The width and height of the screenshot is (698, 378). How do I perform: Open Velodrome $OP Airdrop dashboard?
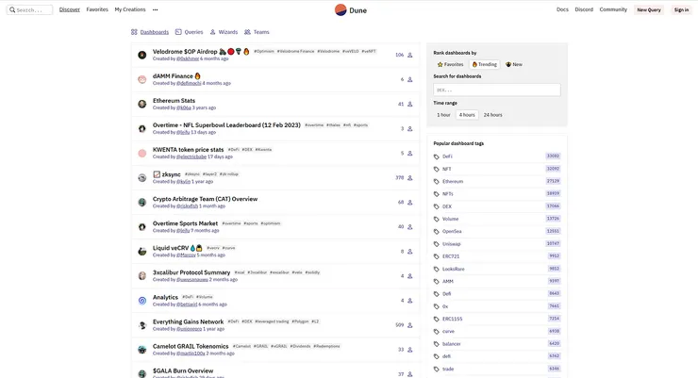[x=185, y=52]
